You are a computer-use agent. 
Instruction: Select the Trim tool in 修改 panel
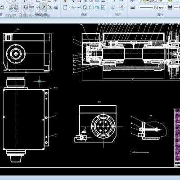(73, 7)
